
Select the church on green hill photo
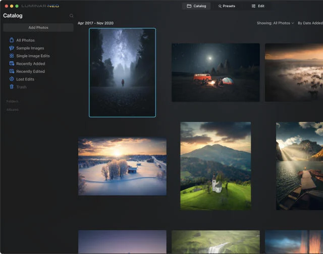(216, 166)
